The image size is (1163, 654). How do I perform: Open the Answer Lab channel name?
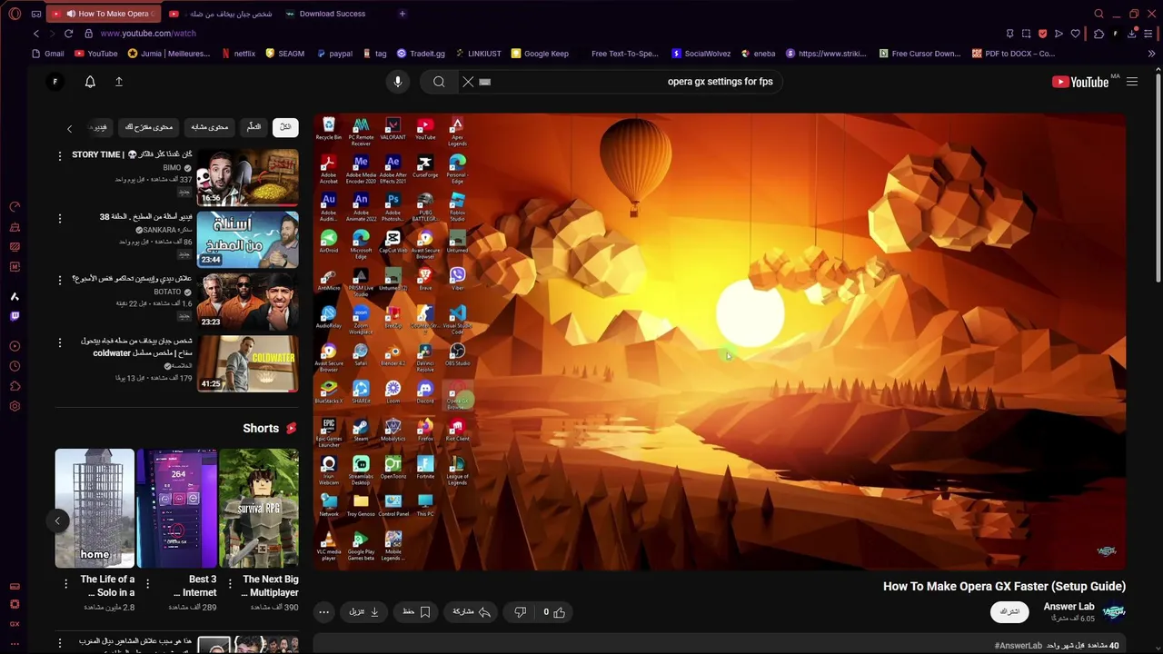(1069, 607)
